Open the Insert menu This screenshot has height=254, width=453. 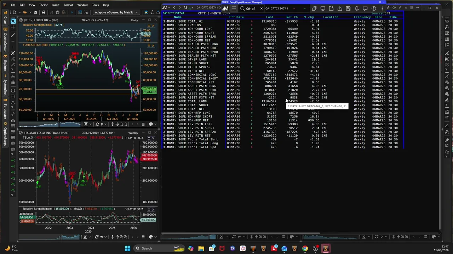56,5
